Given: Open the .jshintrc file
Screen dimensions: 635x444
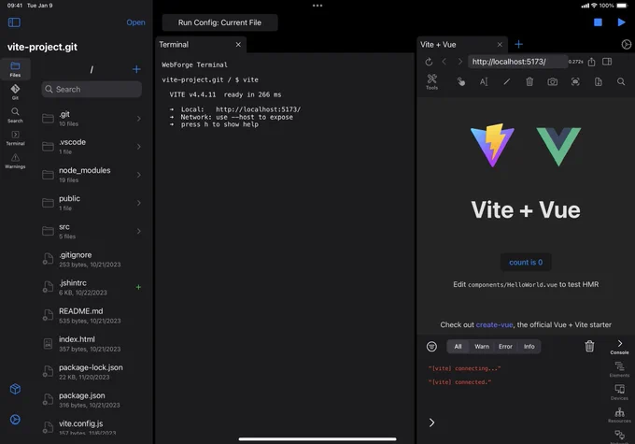Looking at the screenshot, I should click(x=92, y=287).
